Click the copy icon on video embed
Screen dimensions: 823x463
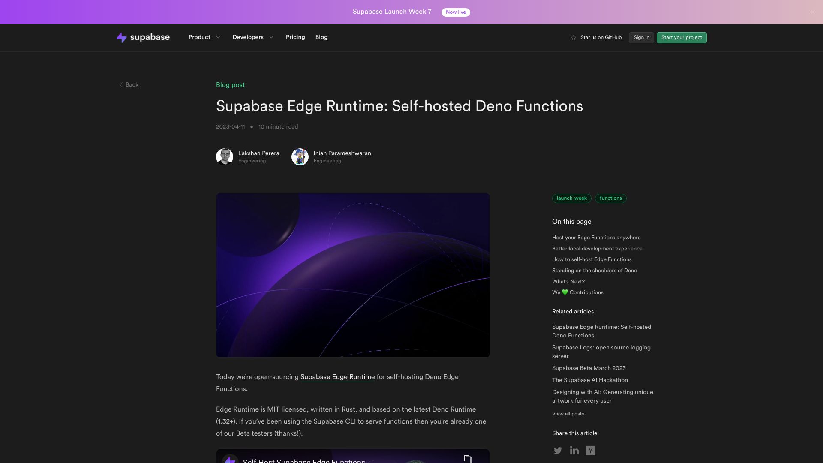point(468,459)
